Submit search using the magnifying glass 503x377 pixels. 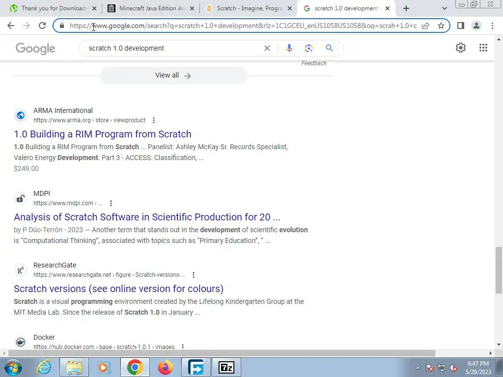329,48
